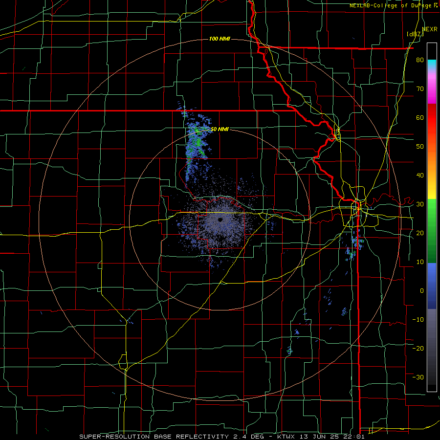Click the 70 value on the dBZ scale
Image resolution: width=440 pixels, height=440 pixels.
(x=420, y=88)
